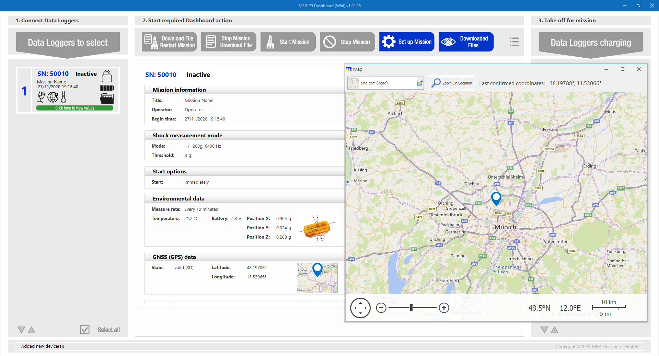This screenshot has height=356, width=659.
Task: Open Set up Mission settings
Action: tap(406, 42)
